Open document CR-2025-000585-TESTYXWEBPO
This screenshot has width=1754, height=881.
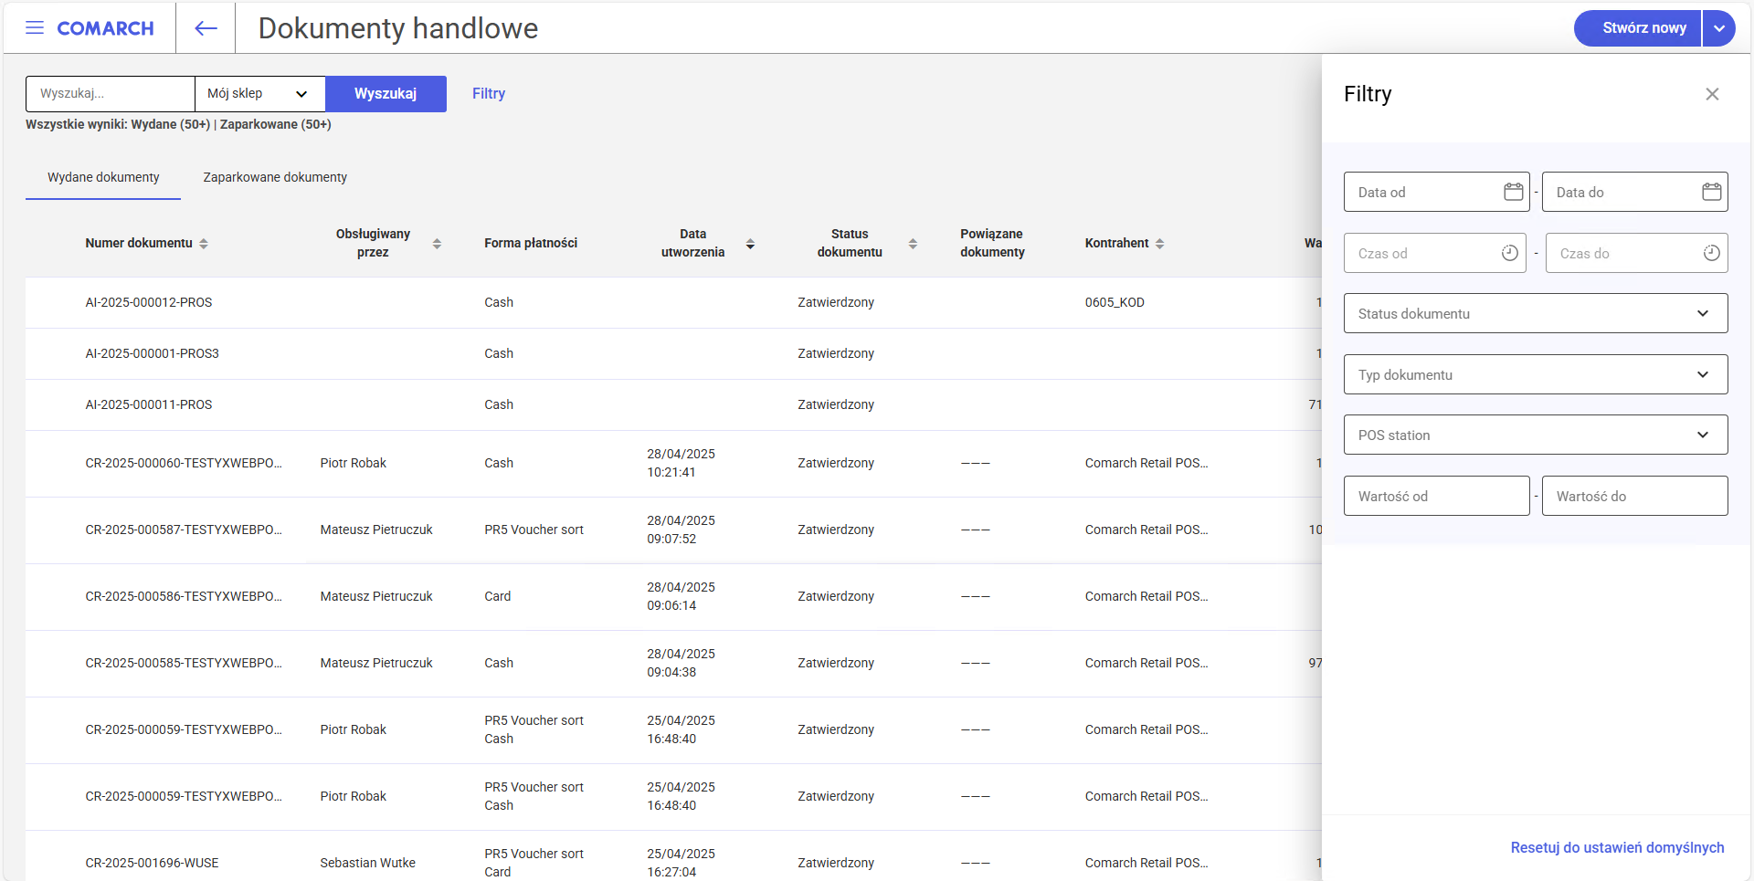tap(184, 663)
